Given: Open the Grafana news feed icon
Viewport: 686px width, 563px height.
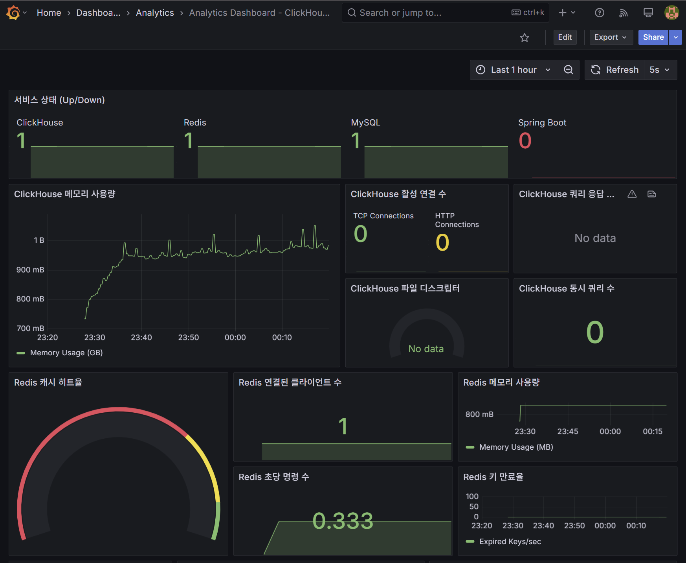Looking at the screenshot, I should (624, 12).
